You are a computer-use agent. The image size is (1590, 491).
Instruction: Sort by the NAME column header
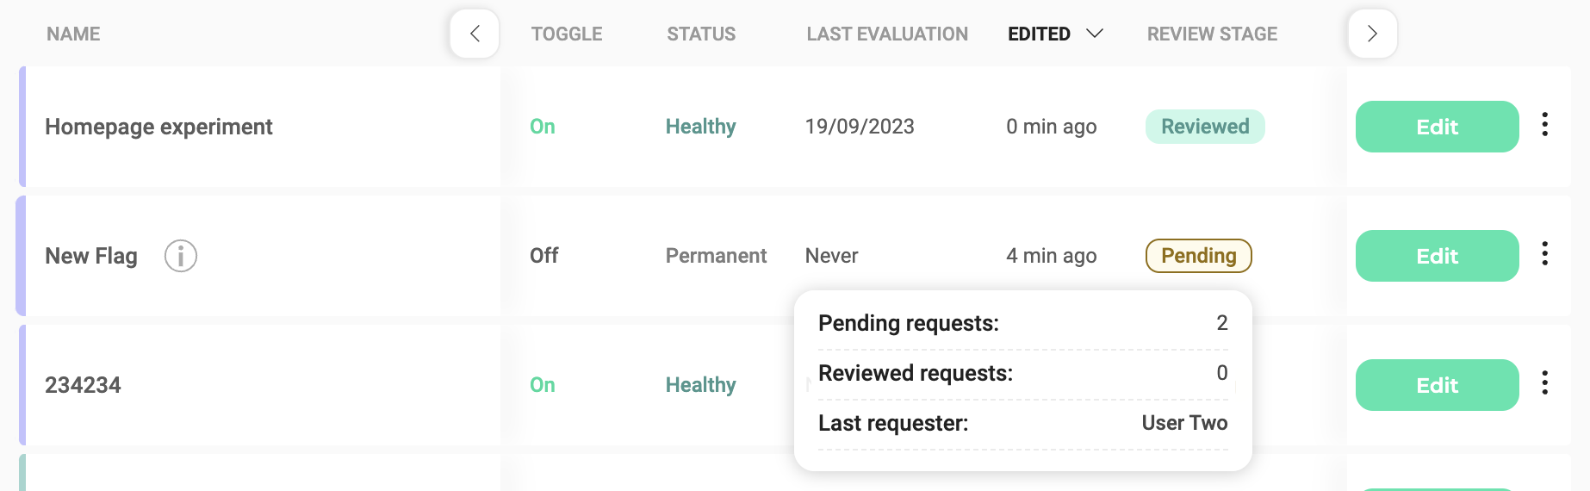[73, 34]
